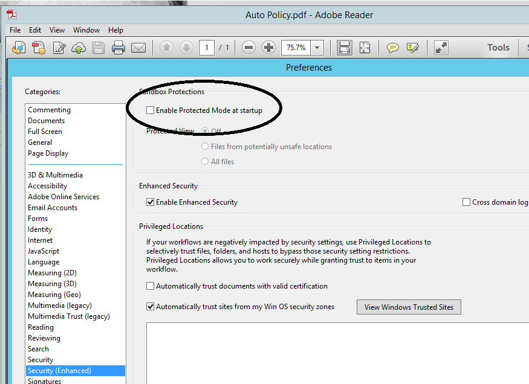Select 'Files from potentially unsafe locations' option
The height and width of the screenshot is (384, 529).
pos(205,147)
